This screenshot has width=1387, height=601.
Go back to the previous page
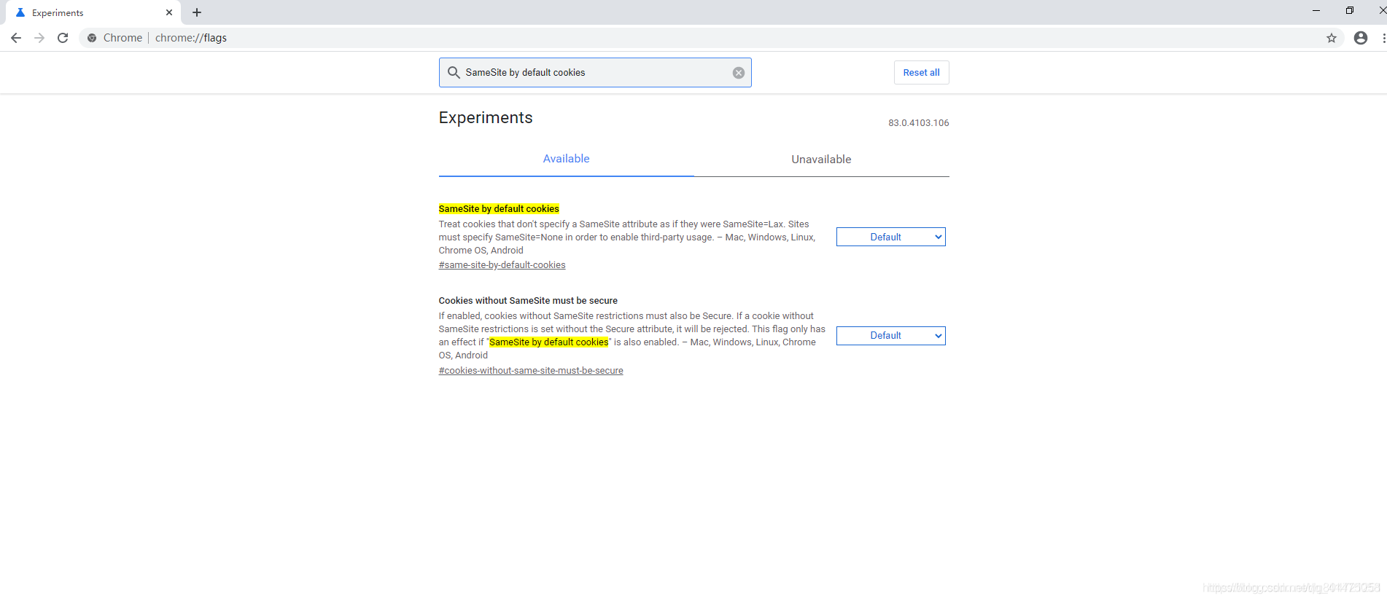[16, 38]
